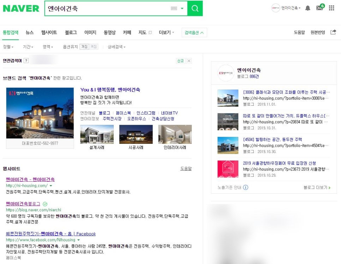Switch to the 블로그 tab
The height and width of the screenshot is (264, 341).
(71, 33)
